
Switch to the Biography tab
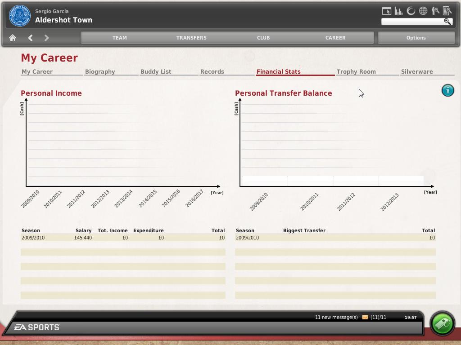[100, 71]
